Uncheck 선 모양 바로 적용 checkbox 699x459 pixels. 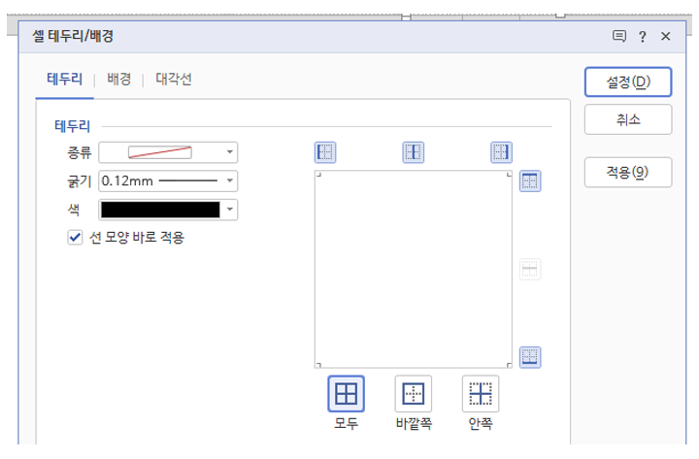tap(75, 238)
